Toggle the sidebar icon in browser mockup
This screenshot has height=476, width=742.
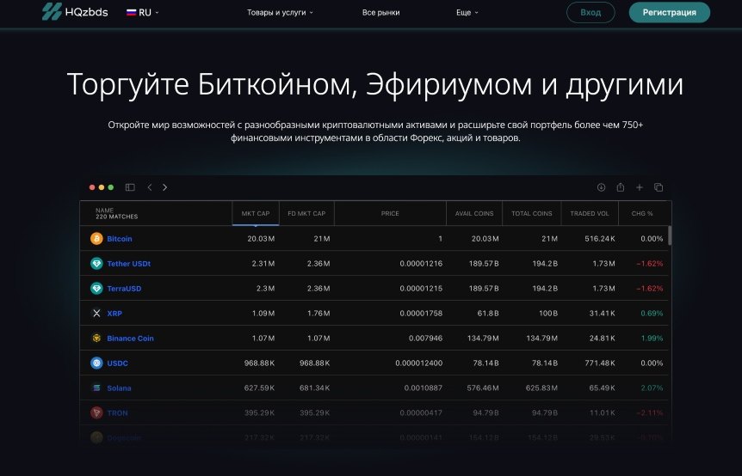pyautogui.click(x=130, y=187)
